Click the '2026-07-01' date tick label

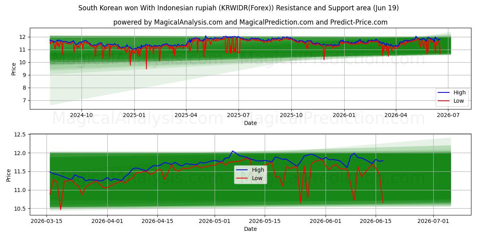[x=433, y=221]
